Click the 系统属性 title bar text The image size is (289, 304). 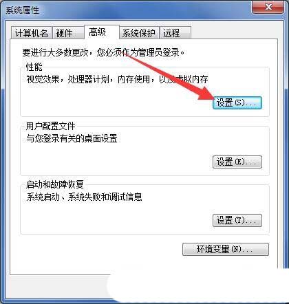(x=22, y=10)
